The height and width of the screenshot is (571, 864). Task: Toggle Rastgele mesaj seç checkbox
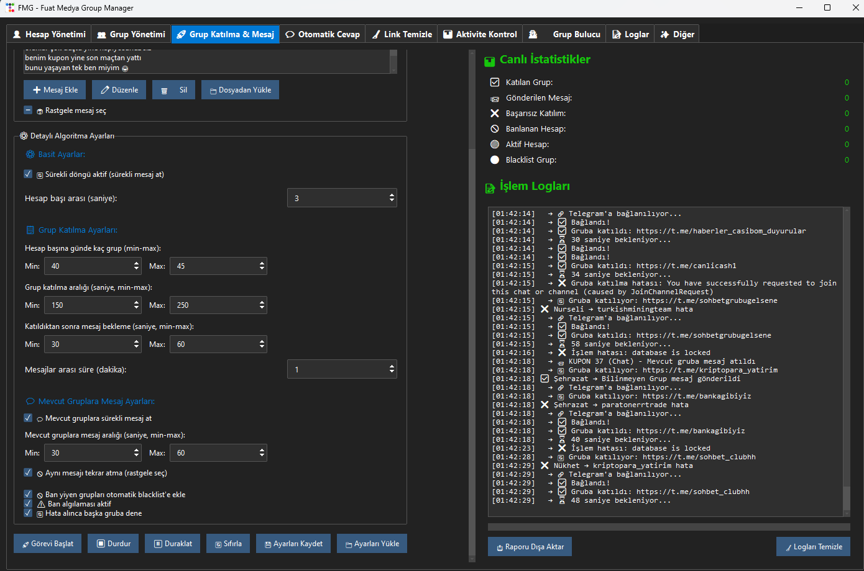point(28,110)
